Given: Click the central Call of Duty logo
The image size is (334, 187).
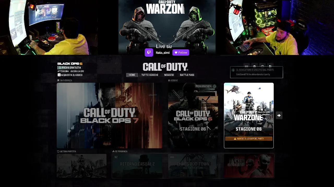Looking at the screenshot, I should [165, 67].
